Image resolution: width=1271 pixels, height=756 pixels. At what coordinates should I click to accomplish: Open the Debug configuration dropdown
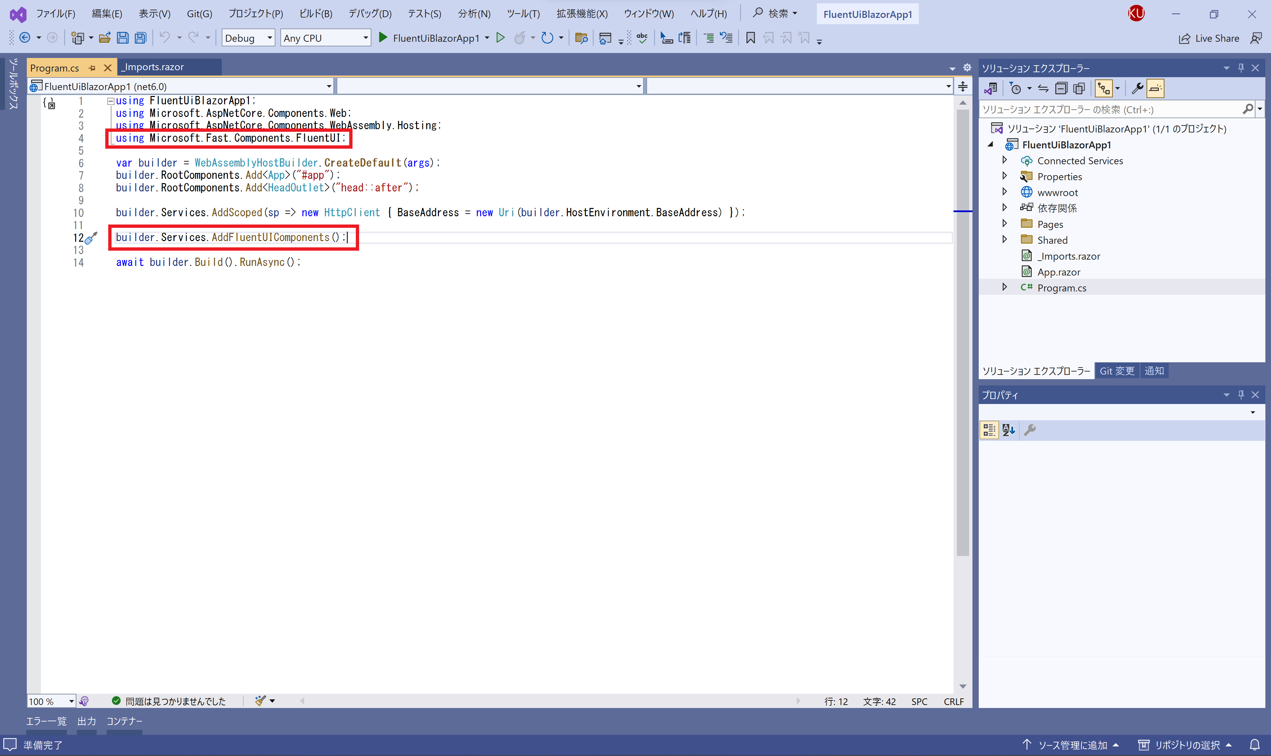pos(248,38)
